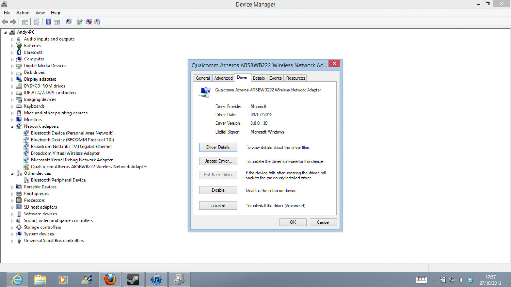Open the File menu

7,13
